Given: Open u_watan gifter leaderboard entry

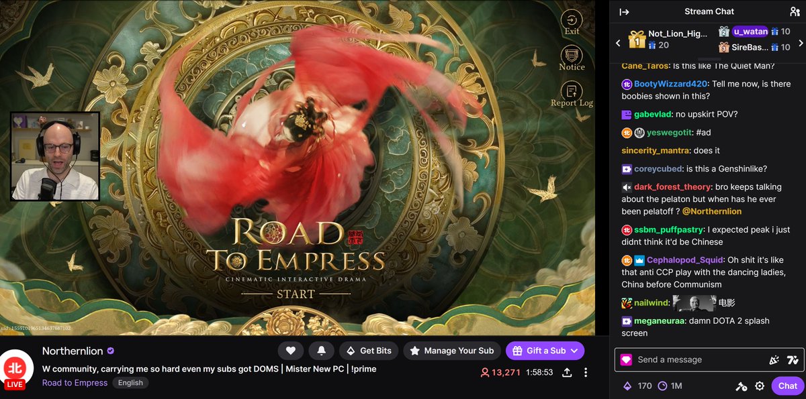Looking at the screenshot, I should 754,32.
